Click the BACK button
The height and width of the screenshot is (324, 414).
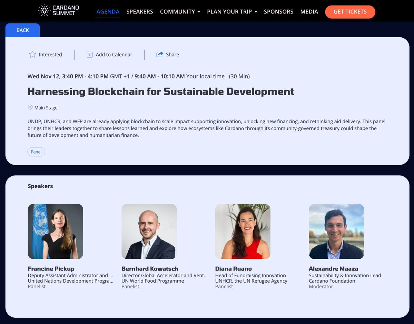(23, 30)
